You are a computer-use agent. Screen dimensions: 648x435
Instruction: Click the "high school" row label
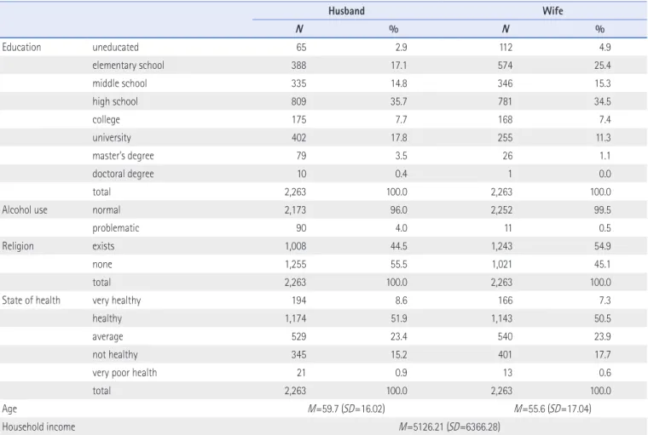(x=115, y=101)
